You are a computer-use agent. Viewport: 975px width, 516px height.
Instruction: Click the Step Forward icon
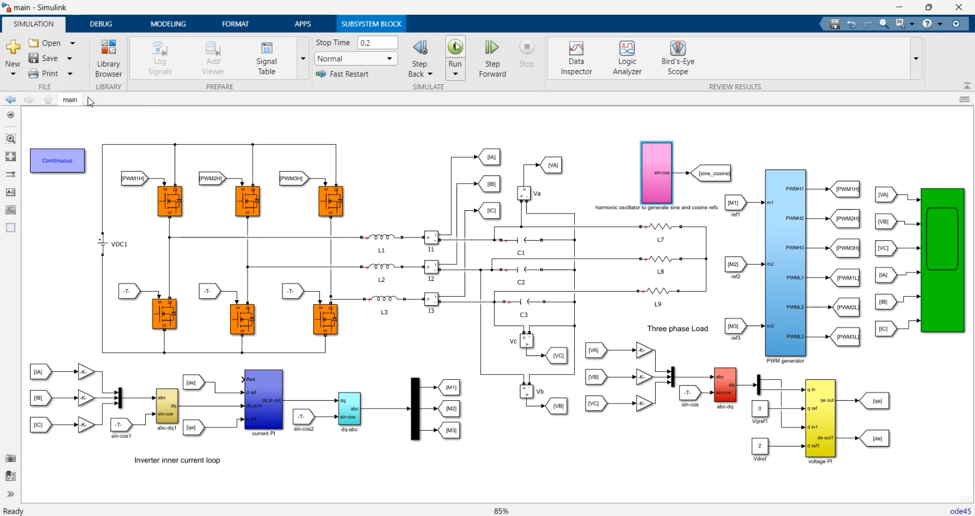[x=492, y=47]
